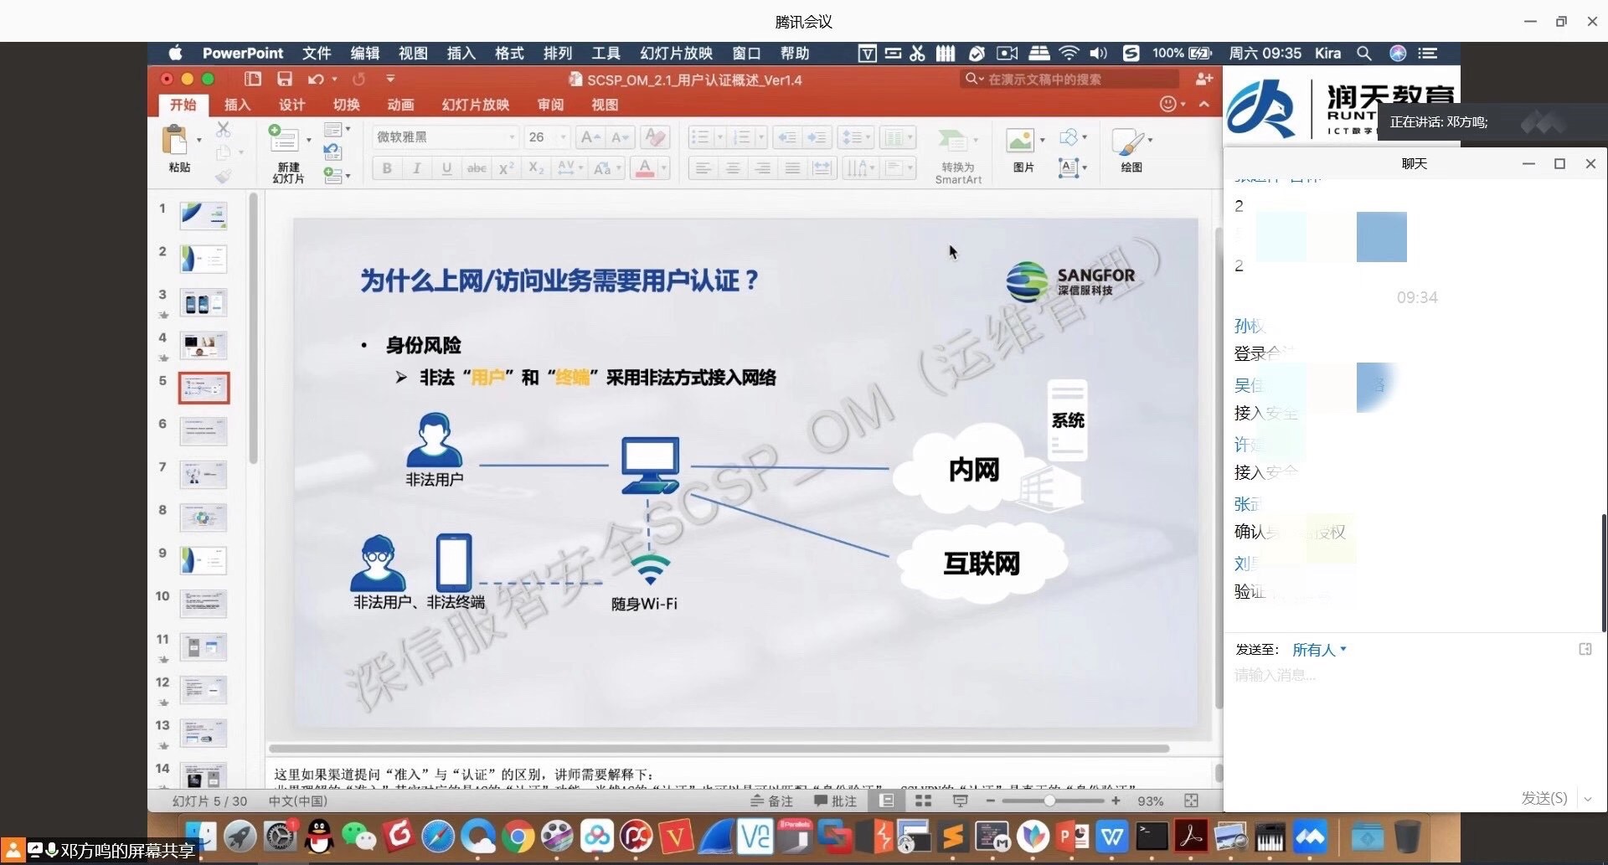Open the 设计 ribbon tab
1608x865 pixels.
[x=291, y=105]
